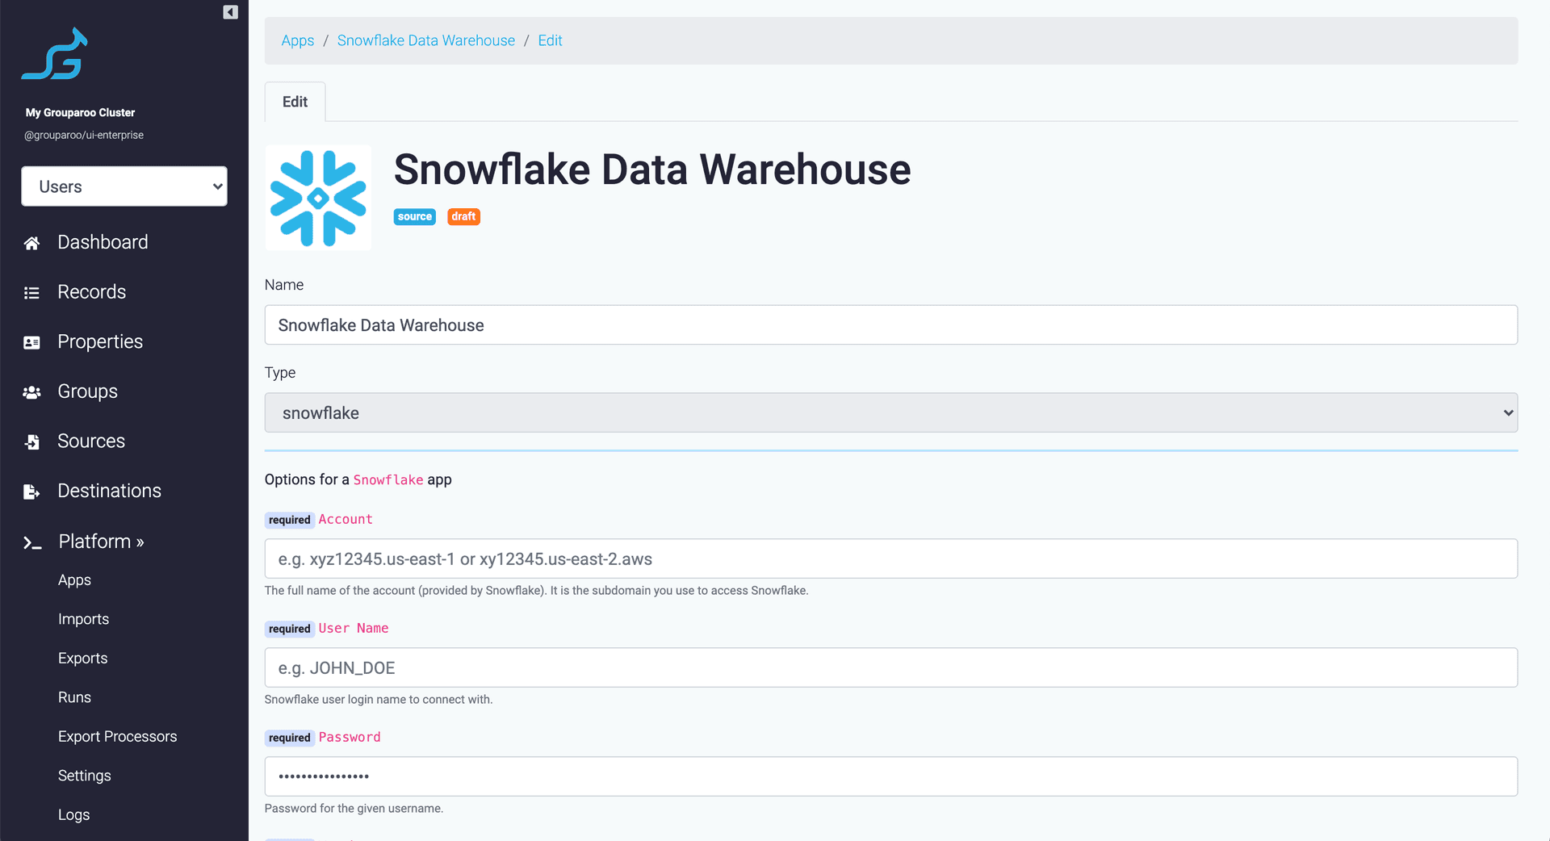Viewport: 1550px width, 841px height.
Task: Click the Sources file import icon
Action: [x=31, y=442]
